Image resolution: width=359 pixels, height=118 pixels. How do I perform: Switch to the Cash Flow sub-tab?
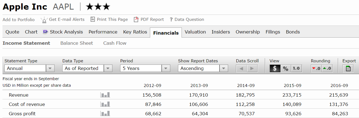(115, 43)
